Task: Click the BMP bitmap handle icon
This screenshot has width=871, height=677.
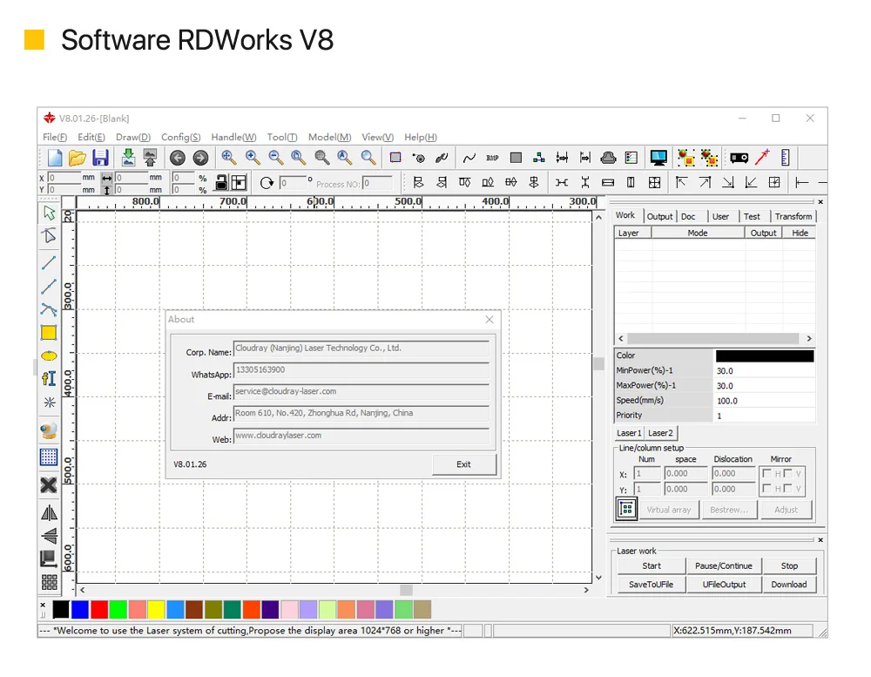Action: coord(492,158)
